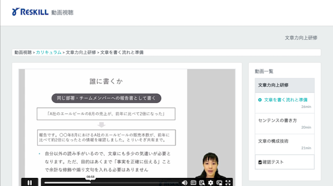Click the 26min duration label
Screen dimensions: 333x186
coord(306,107)
